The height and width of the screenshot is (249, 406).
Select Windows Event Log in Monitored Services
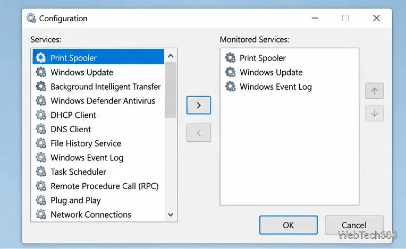(289, 87)
